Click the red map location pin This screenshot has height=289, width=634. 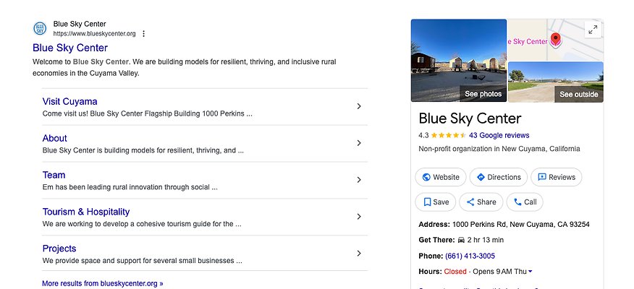tap(555, 40)
